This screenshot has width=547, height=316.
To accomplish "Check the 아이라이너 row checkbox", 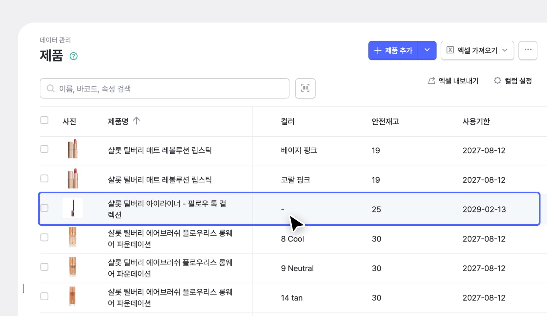I will pos(44,208).
